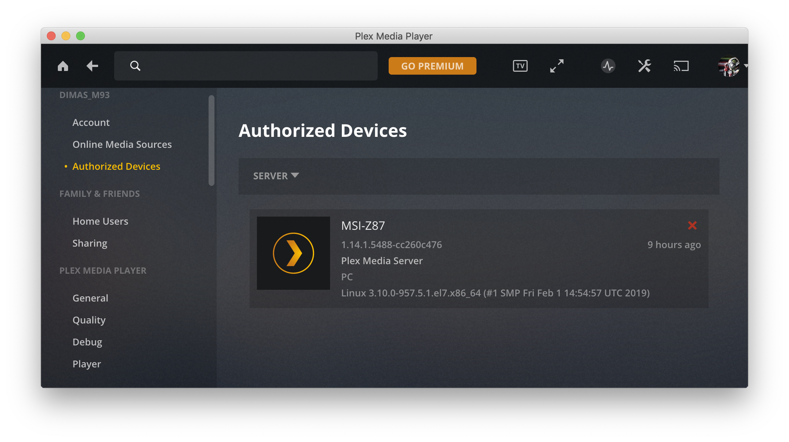
Task: Select Online Media Sources from sidebar
Action: click(122, 144)
